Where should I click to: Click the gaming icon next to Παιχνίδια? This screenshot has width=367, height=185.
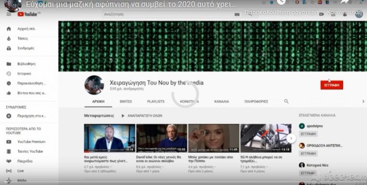point(9,161)
